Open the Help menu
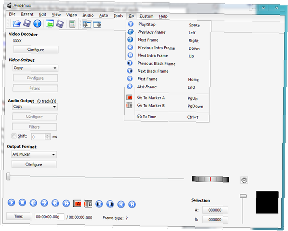The image size is (288, 231). click(x=163, y=16)
